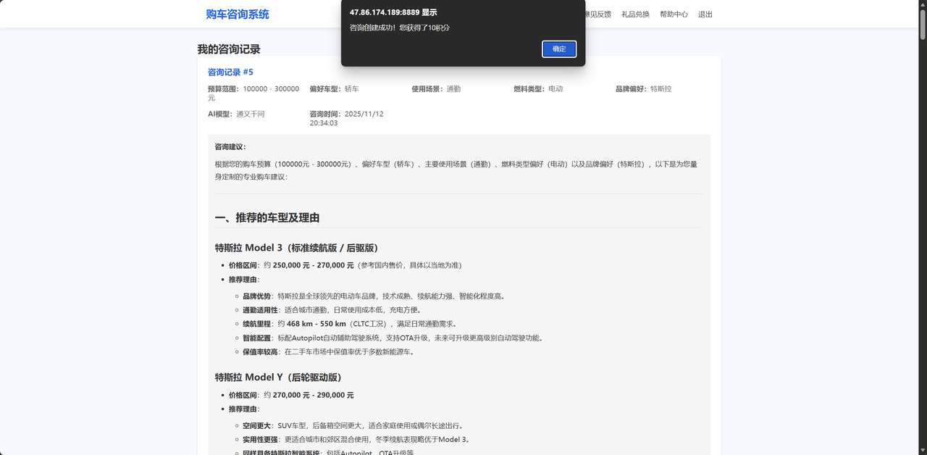Click the alert origin text 47.86.174.189:8889 显示

[x=393, y=12]
